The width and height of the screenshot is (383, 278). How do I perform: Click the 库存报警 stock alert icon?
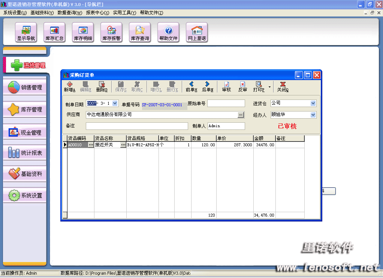111,32
